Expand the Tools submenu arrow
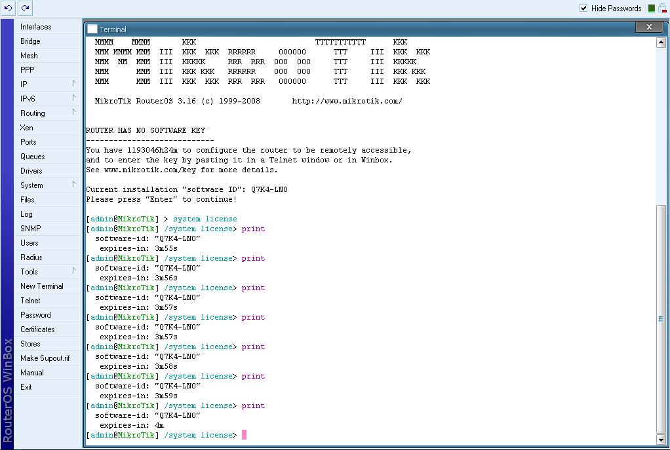 (x=74, y=271)
